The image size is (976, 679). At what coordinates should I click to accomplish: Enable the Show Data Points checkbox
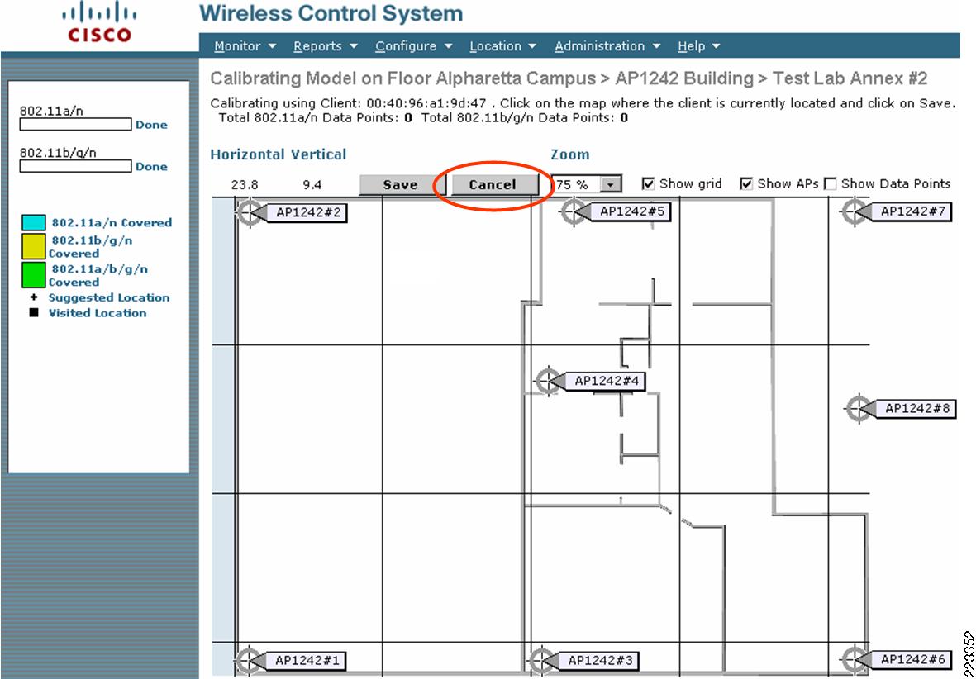(830, 184)
